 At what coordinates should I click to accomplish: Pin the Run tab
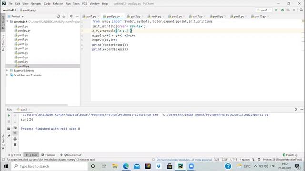click(9, 136)
